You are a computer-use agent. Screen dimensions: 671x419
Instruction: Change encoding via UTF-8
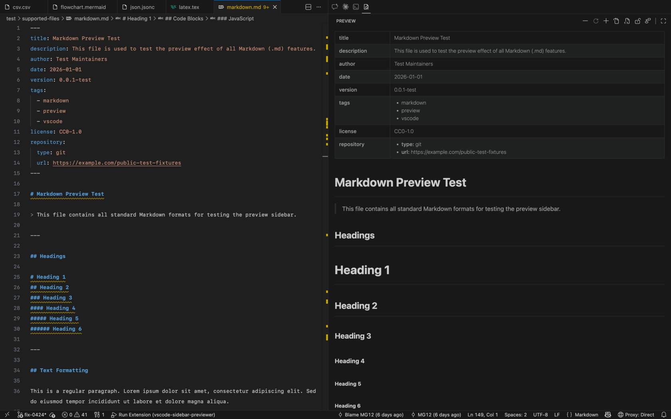click(x=540, y=415)
